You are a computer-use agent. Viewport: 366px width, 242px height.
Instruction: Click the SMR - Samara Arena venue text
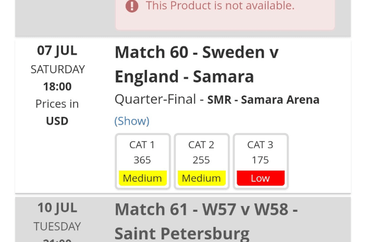(x=263, y=100)
